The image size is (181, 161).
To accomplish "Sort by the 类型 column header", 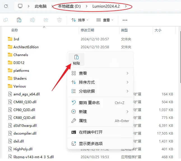I will pyautogui.click(x=124, y=30).
